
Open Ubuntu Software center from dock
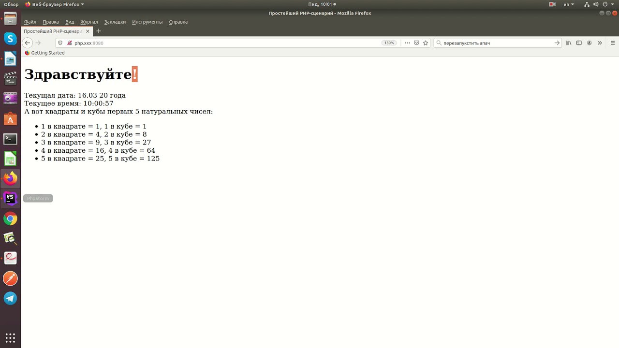[x=10, y=119]
